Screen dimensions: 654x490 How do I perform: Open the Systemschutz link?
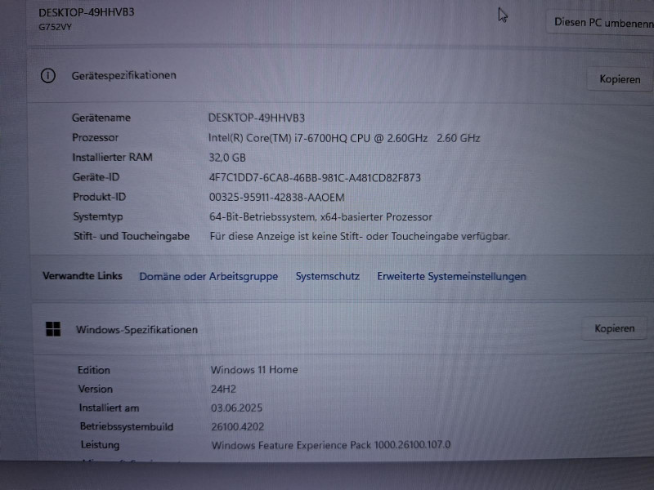pyautogui.click(x=328, y=276)
